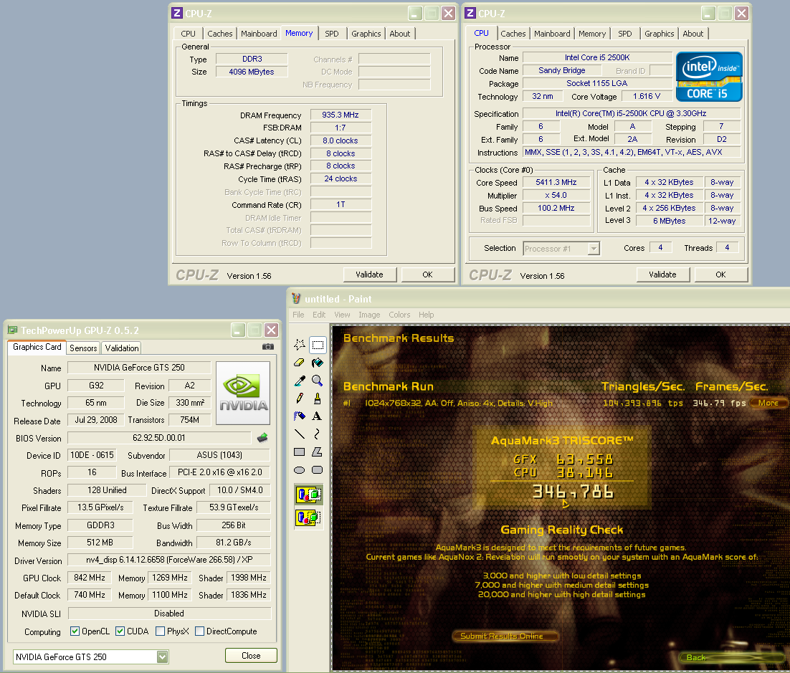Viewport: 790px width, 673px height.
Task: Choose the Curve tool in Paint
Action: tap(318, 434)
